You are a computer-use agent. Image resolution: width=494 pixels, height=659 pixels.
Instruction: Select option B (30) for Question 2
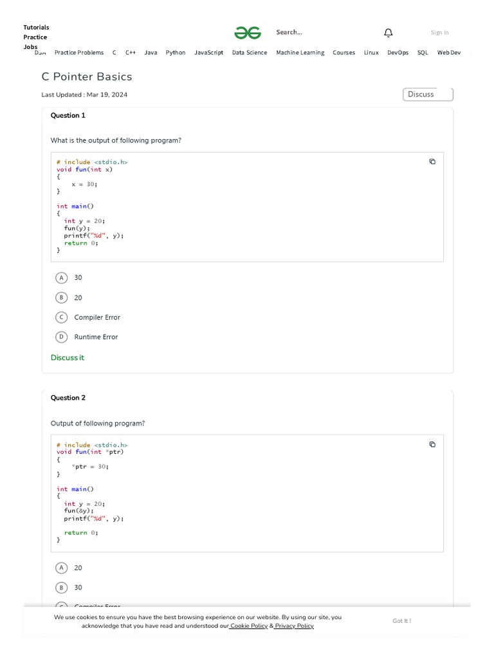click(x=62, y=588)
